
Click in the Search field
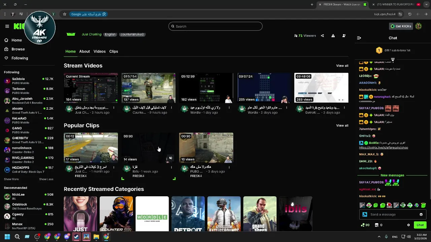coord(215,26)
